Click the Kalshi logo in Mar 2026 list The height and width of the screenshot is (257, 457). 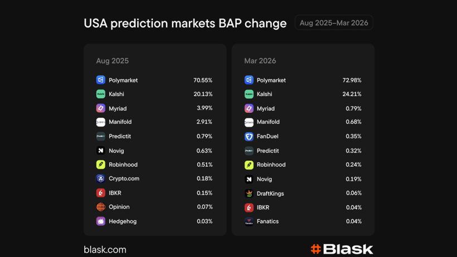[x=249, y=94]
